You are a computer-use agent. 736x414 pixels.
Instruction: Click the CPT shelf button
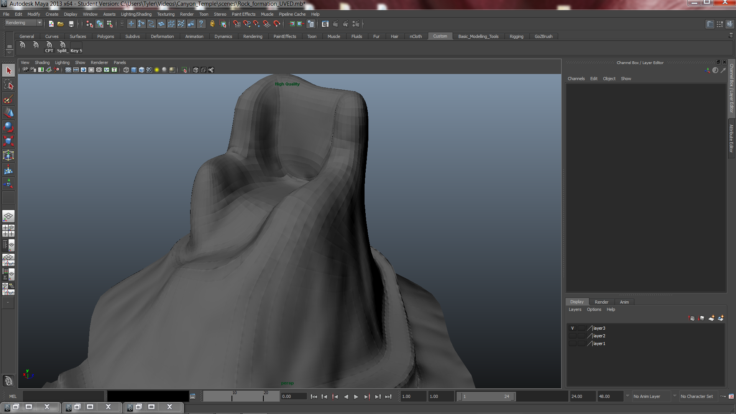point(49,47)
